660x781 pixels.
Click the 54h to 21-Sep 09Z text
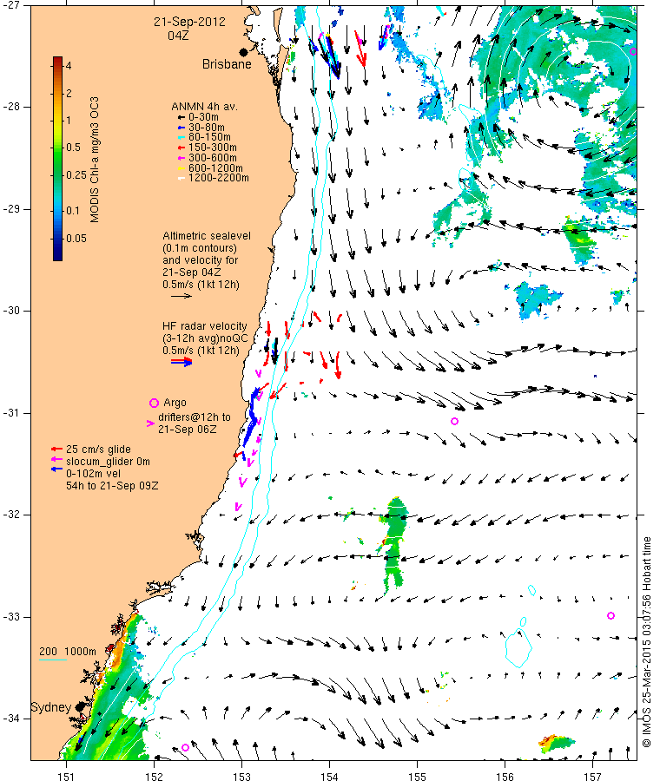(x=112, y=486)
